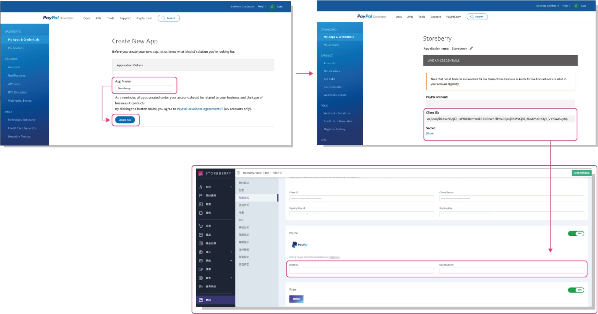Open PayPal.com link in Create New App window
Viewport: 598px width, 314px height.
[x=144, y=18]
